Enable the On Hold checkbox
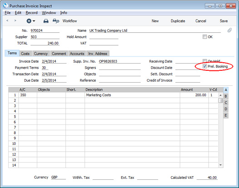Screen dimensions: 239x188 click(205, 61)
